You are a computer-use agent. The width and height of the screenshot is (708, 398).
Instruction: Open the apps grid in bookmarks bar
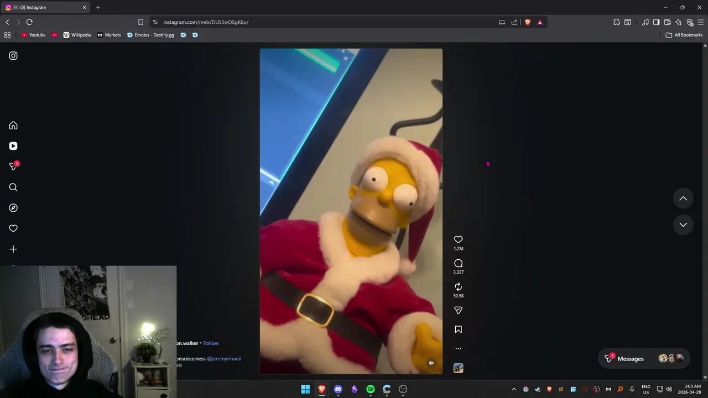[x=7, y=35]
